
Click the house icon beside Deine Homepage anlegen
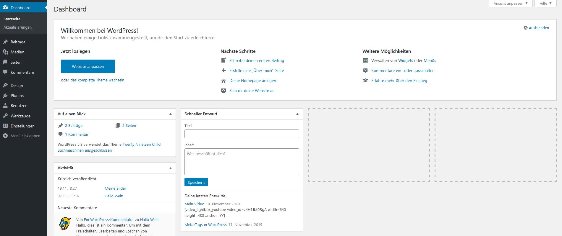click(x=223, y=81)
